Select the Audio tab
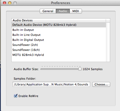Viewport: 120px width, 111px height. (63, 11)
